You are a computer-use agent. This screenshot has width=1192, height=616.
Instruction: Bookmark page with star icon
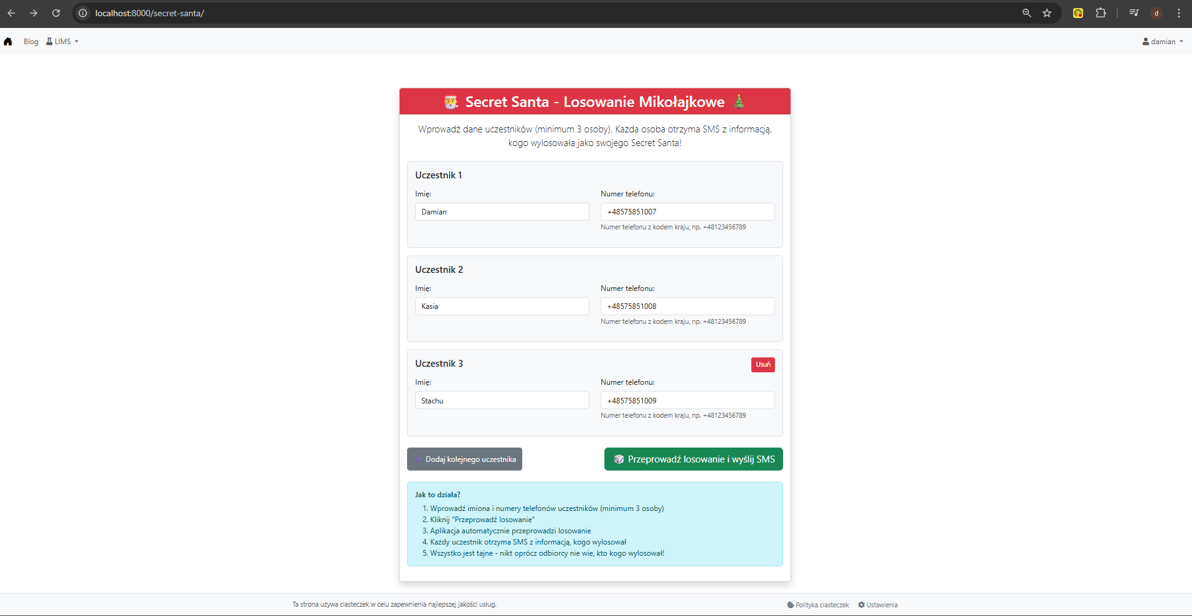(x=1047, y=13)
